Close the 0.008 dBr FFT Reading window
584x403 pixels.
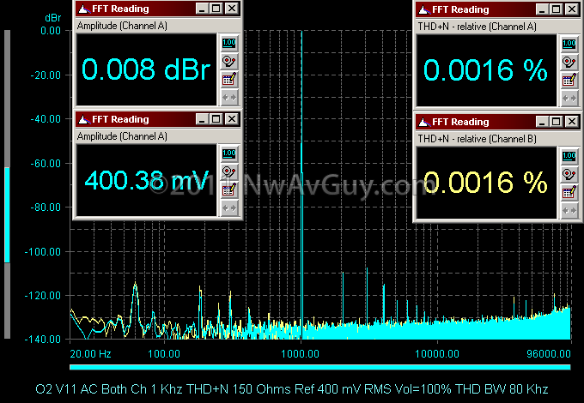[x=232, y=9]
